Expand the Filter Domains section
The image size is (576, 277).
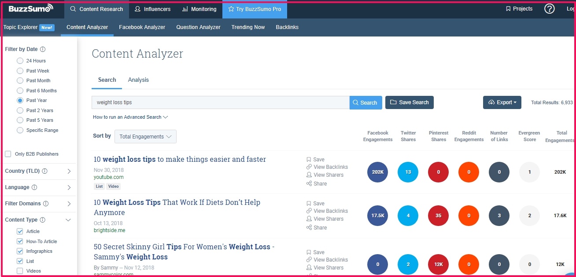[x=69, y=204]
